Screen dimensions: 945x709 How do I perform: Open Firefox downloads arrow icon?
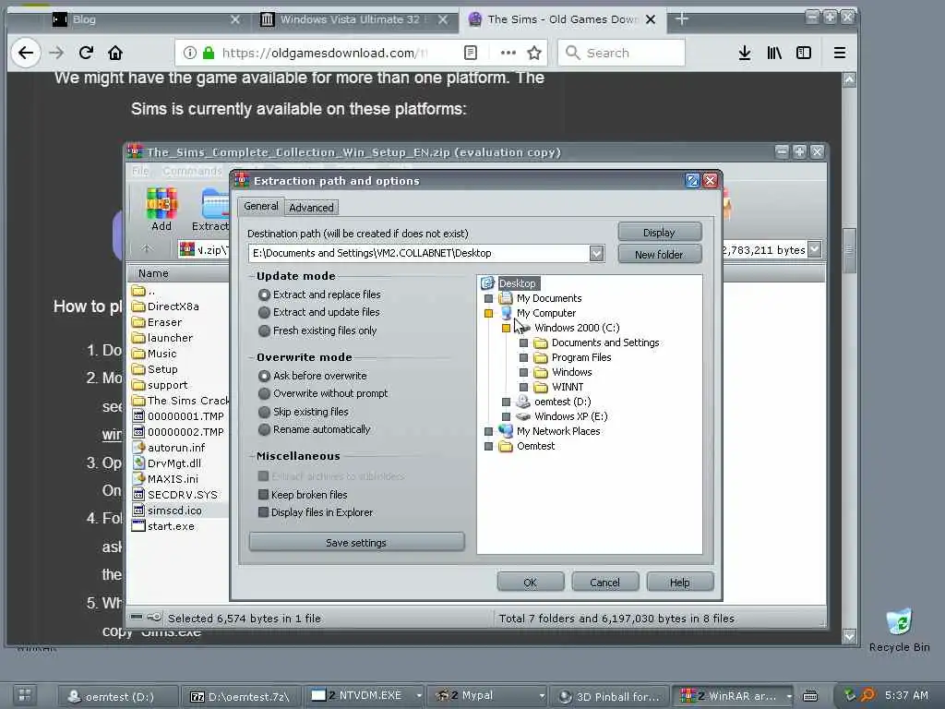click(745, 53)
